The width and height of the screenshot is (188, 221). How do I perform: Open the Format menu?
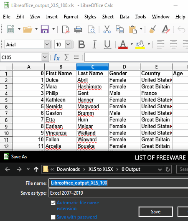pos(71,17)
